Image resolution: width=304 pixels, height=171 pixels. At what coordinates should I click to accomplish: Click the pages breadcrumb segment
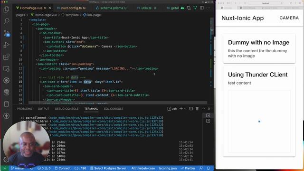click(21, 15)
